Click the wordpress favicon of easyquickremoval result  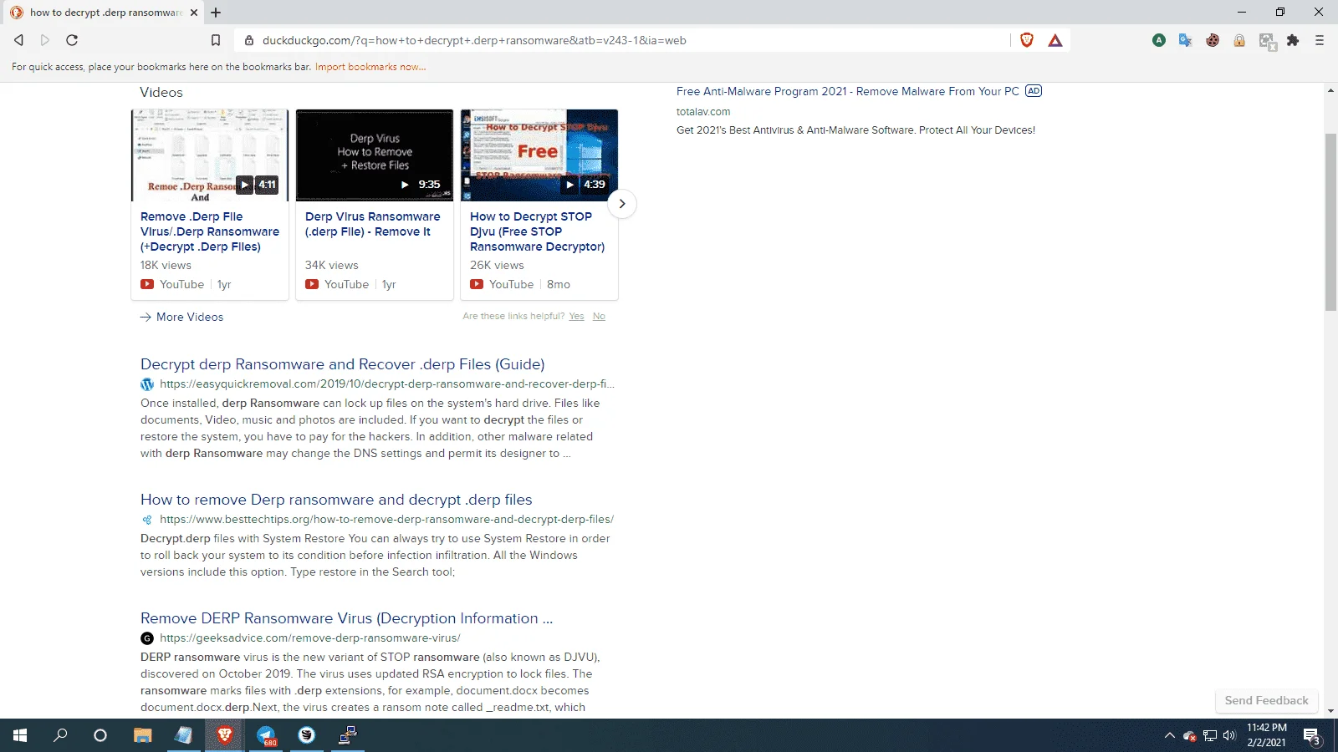(x=147, y=384)
